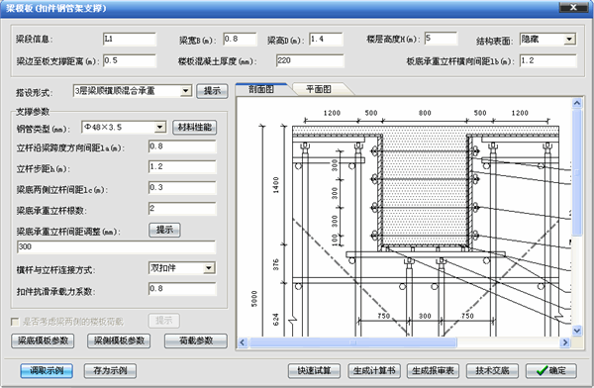The image size is (594, 388).
Task: Click the horizontal scrollbar thumb under diagram
Action: (x=353, y=342)
